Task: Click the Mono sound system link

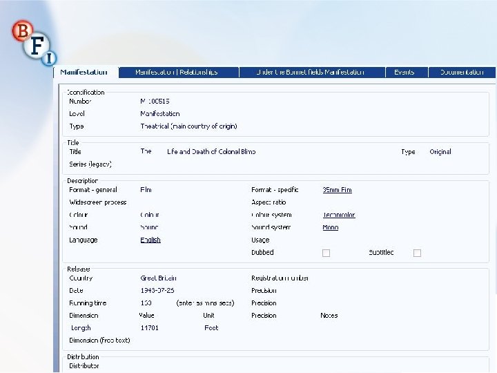Action: 330,227
